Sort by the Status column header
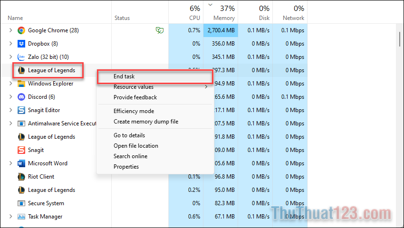Screen dimensions: 404x228 [122, 18]
